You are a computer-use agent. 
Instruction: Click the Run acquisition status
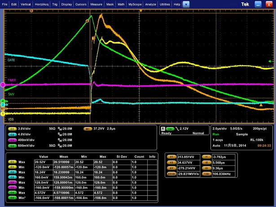pos(216,134)
